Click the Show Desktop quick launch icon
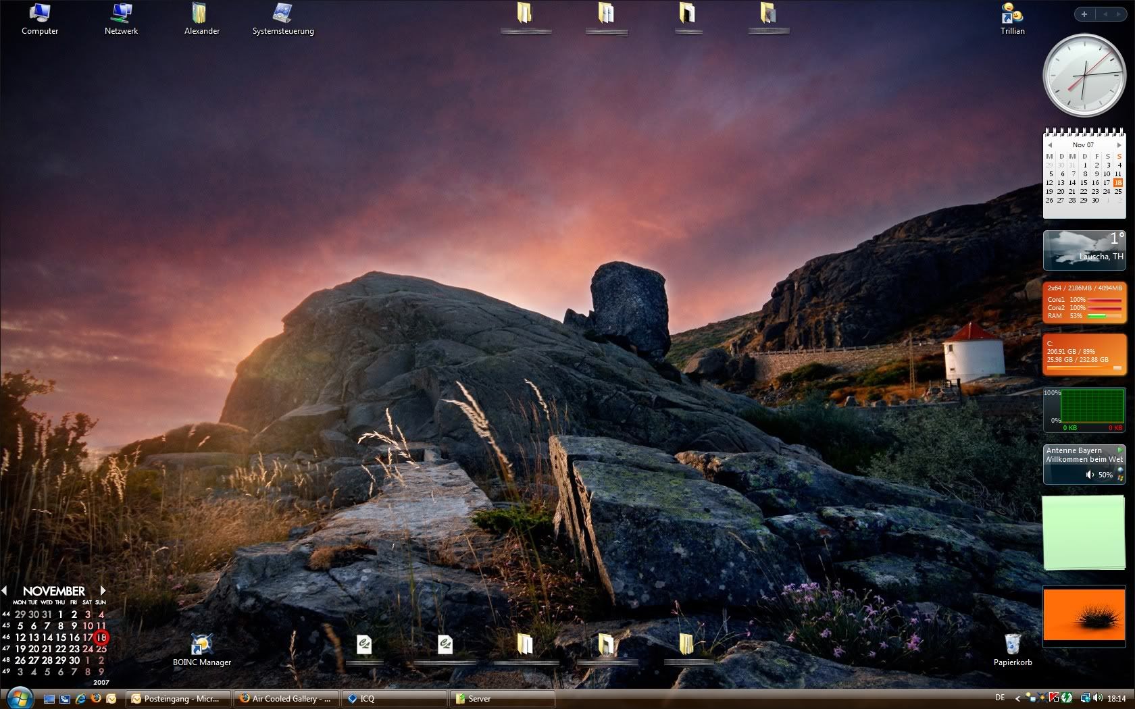Screen dimensions: 1135x709 49,699
